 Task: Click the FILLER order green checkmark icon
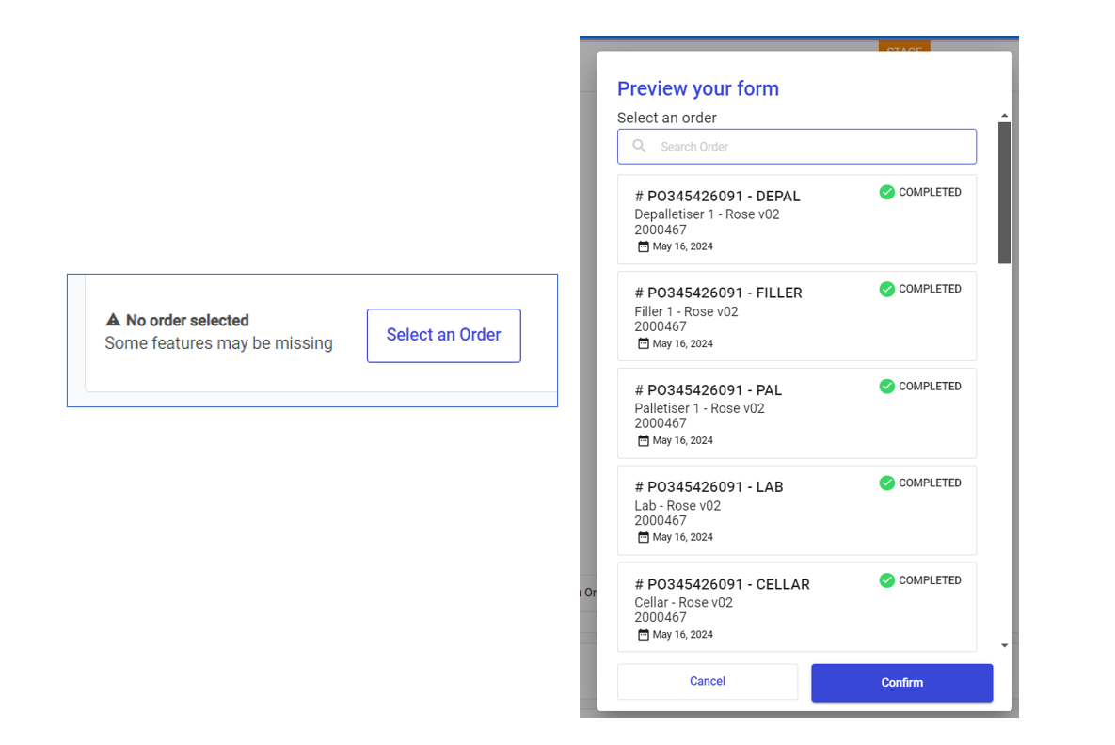pos(886,290)
